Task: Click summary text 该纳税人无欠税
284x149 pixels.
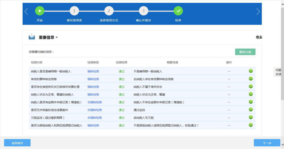Action: 144,118
